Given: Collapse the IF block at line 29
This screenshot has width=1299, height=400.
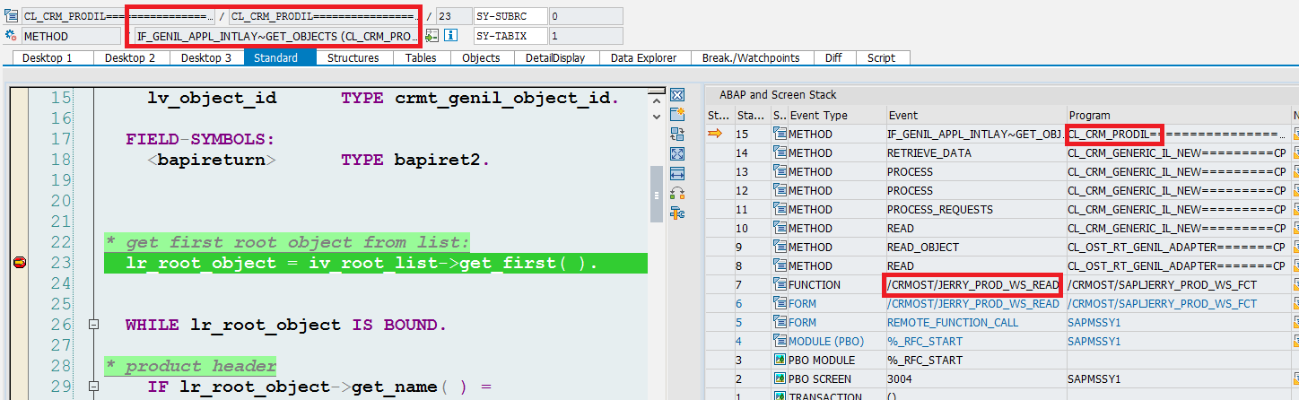Looking at the screenshot, I should tap(92, 387).
